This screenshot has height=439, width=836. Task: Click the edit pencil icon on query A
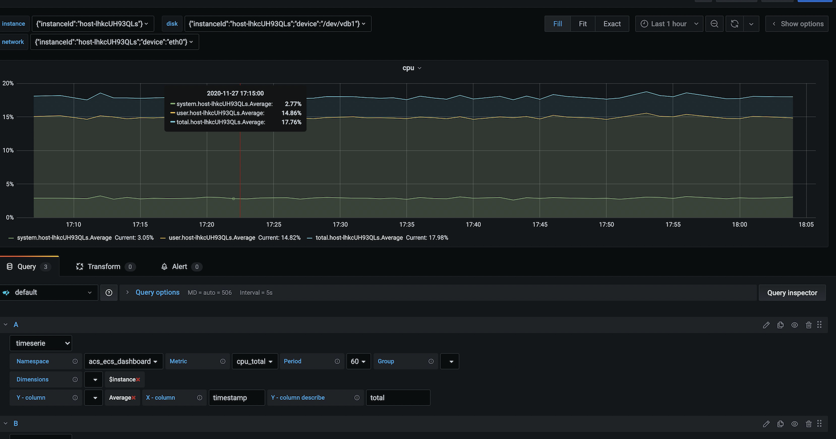click(x=766, y=325)
